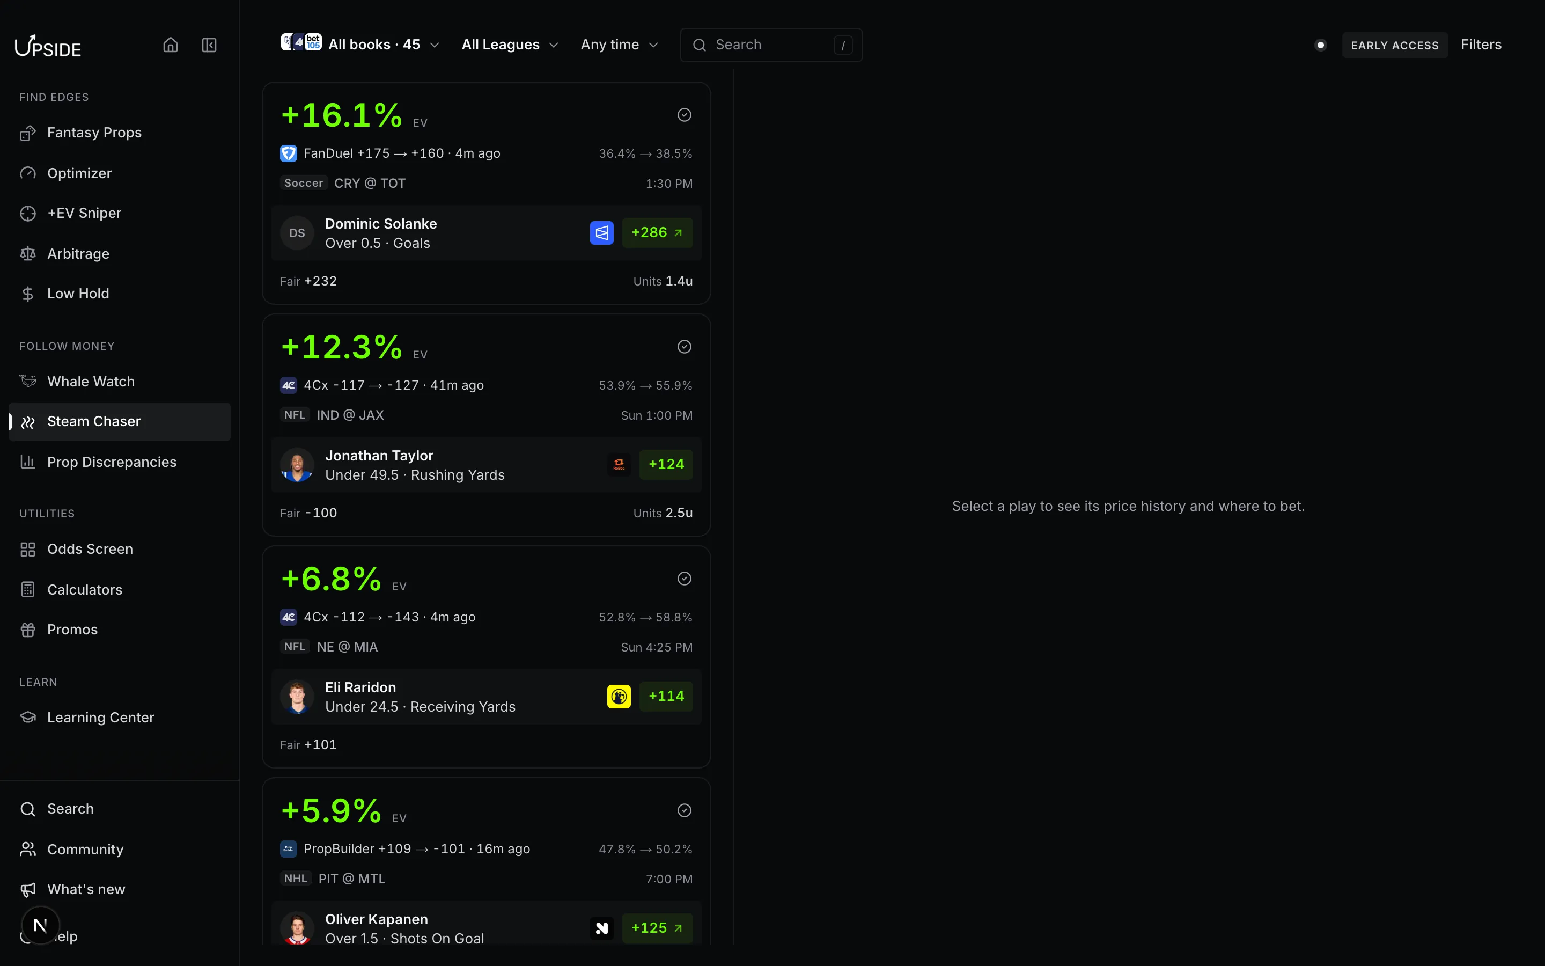Toggle check circle on the +12.3% EV card
The width and height of the screenshot is (1545, 966).
pyautogui.click(x=685, y=347)
